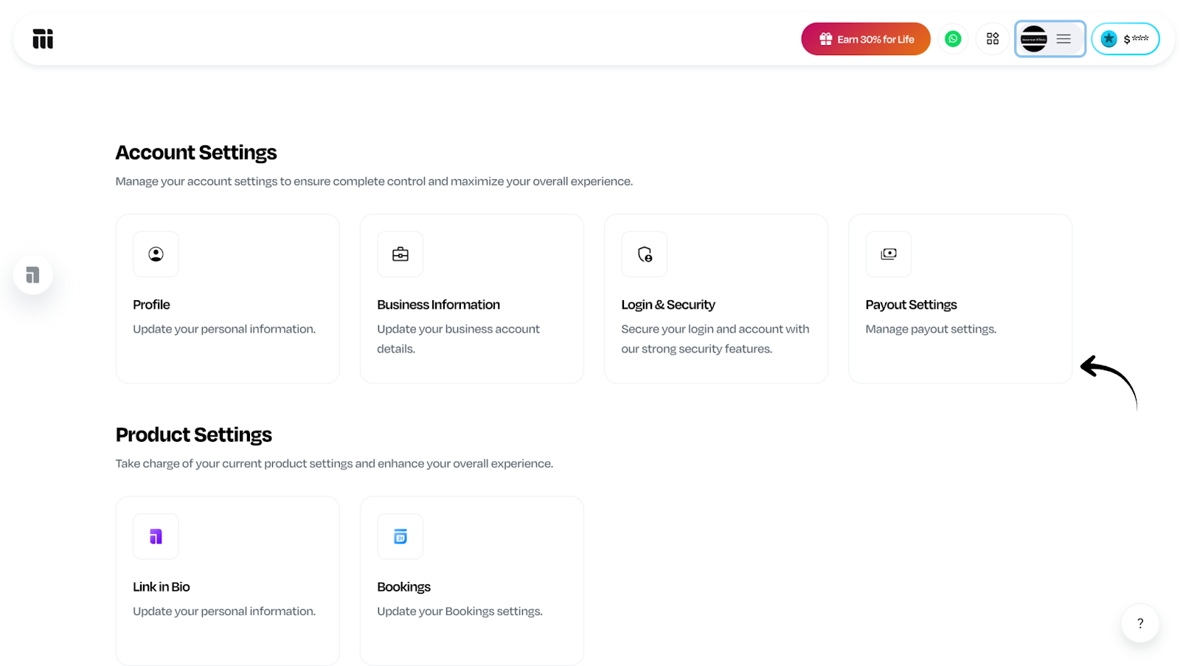This screenshot has height=666, width=1180.
Task: Select the Payout Settings heading
Action: point(911,305)
